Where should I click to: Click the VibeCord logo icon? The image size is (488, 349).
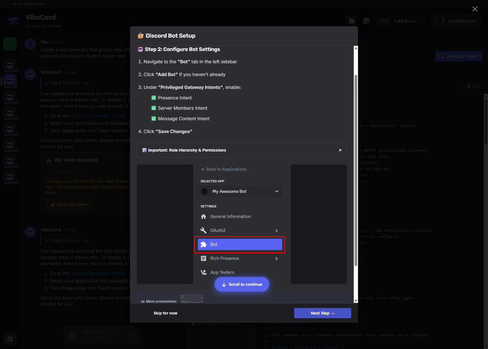click(x=14, y=21)
